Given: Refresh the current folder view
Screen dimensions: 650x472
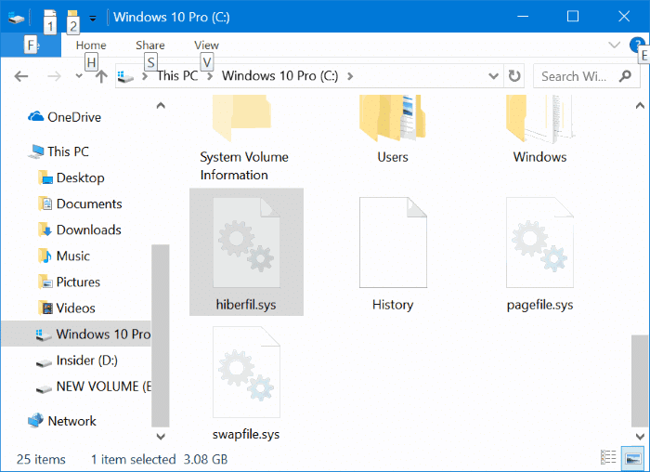Looking at the screenshot, I should 514,76.
